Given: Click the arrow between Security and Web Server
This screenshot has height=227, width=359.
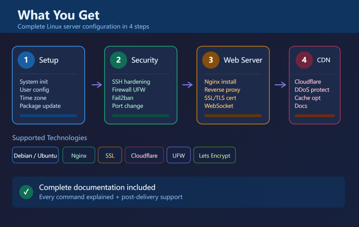Looking at the screenshot, I should pyautogui.click(x=188, y=85).
